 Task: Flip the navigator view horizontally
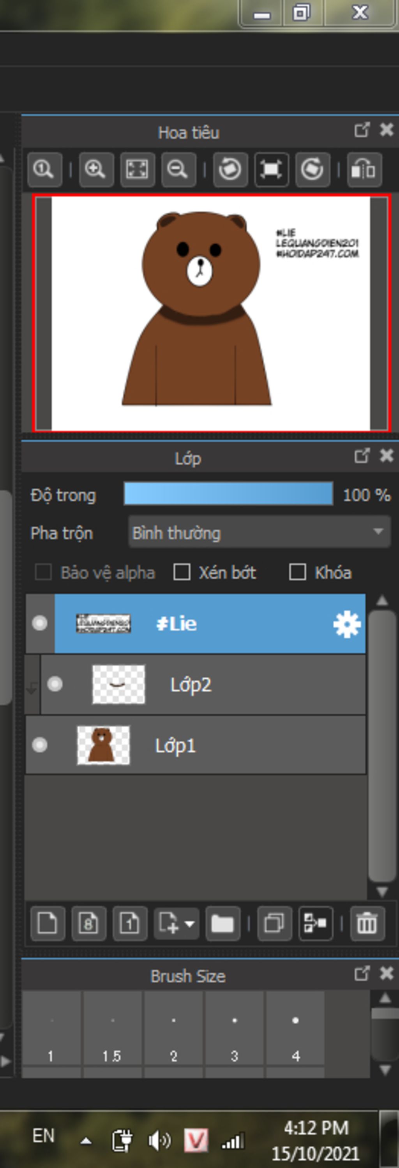tap(364, 169)
